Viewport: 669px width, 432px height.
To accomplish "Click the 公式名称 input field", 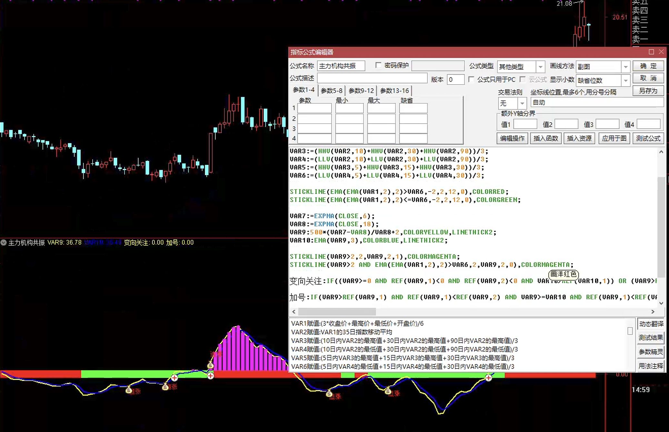I will pyautogui.click(x=341, y=66).
